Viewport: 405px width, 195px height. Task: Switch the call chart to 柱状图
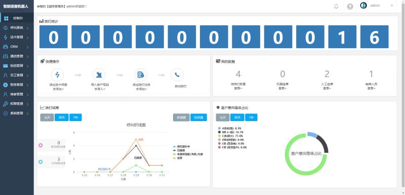click(198, 118)
